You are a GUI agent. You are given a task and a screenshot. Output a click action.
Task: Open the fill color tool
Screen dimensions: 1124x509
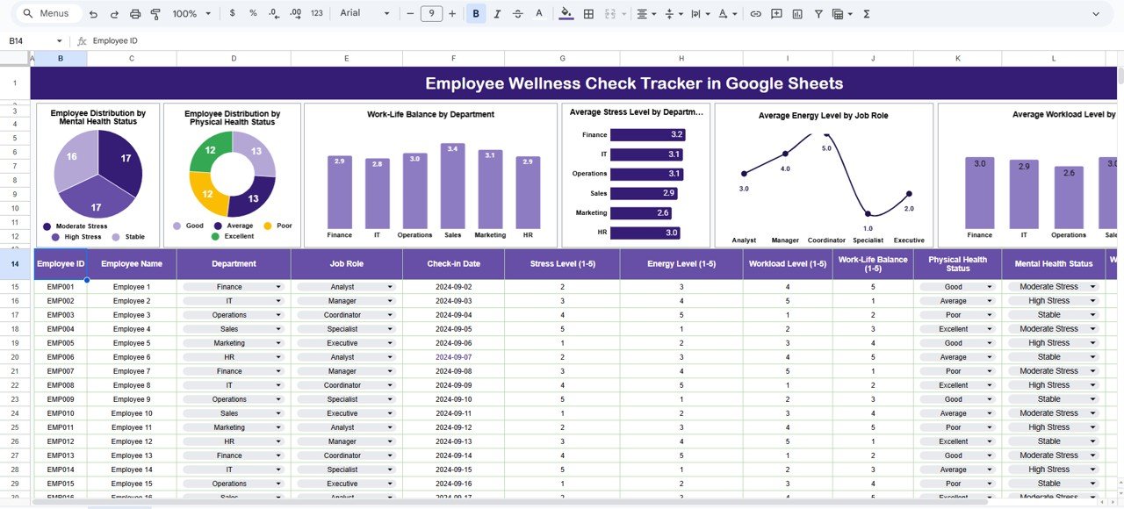pyautogui.click(x=566, y=13)
